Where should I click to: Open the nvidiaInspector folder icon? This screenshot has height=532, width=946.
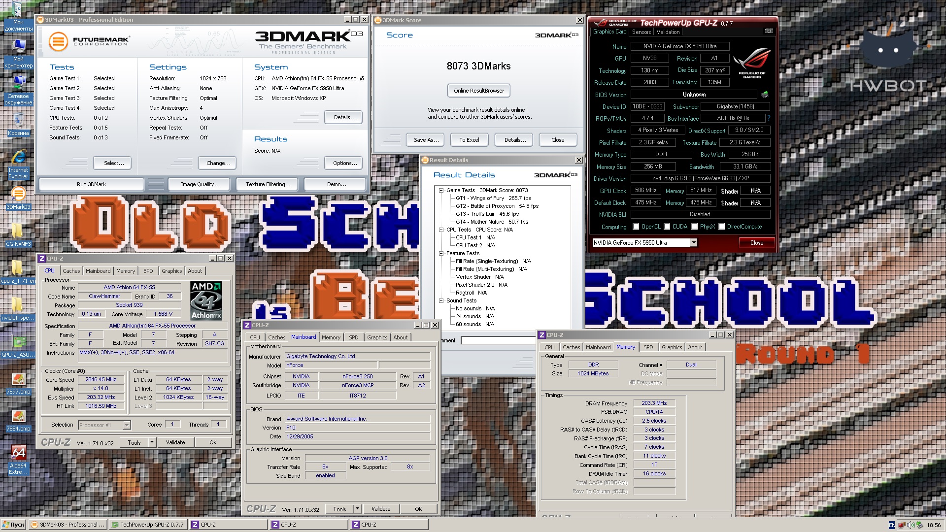(18, 309)
